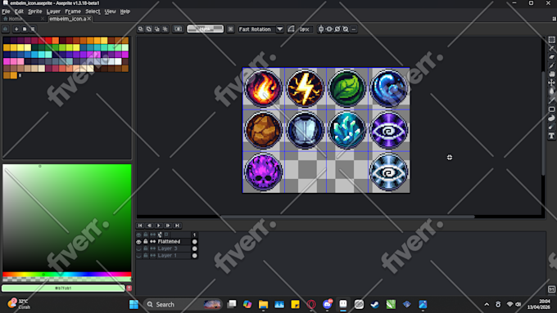Select the Paint Bucket tool
The width and height of the screenshot is (557, 313).
[551, 92]
